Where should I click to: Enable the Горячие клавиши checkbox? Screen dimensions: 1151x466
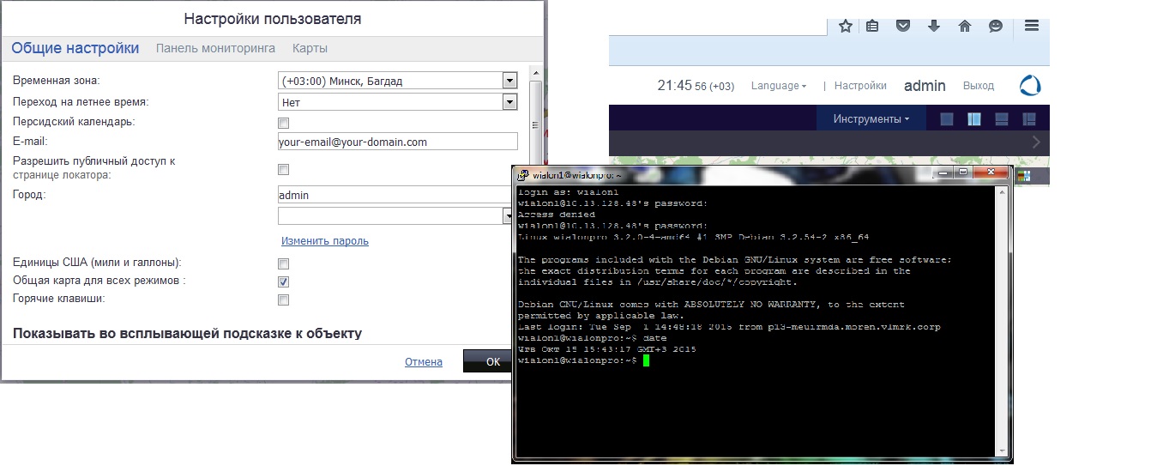tap(283, 300)
